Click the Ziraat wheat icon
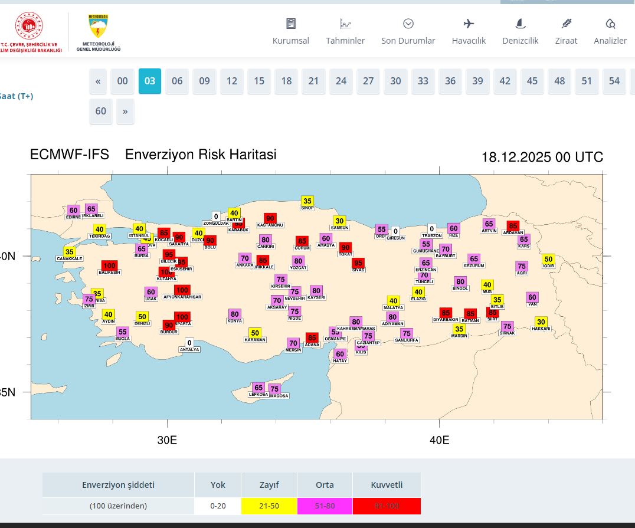This screenshot has width=635, height=528. pyautogui.click(x=566, y=24)
